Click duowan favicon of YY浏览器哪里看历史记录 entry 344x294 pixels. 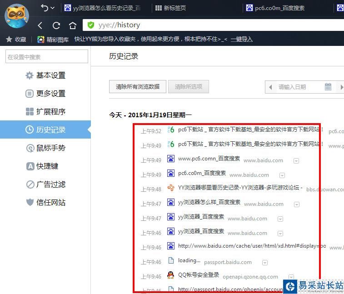point(171,188)
